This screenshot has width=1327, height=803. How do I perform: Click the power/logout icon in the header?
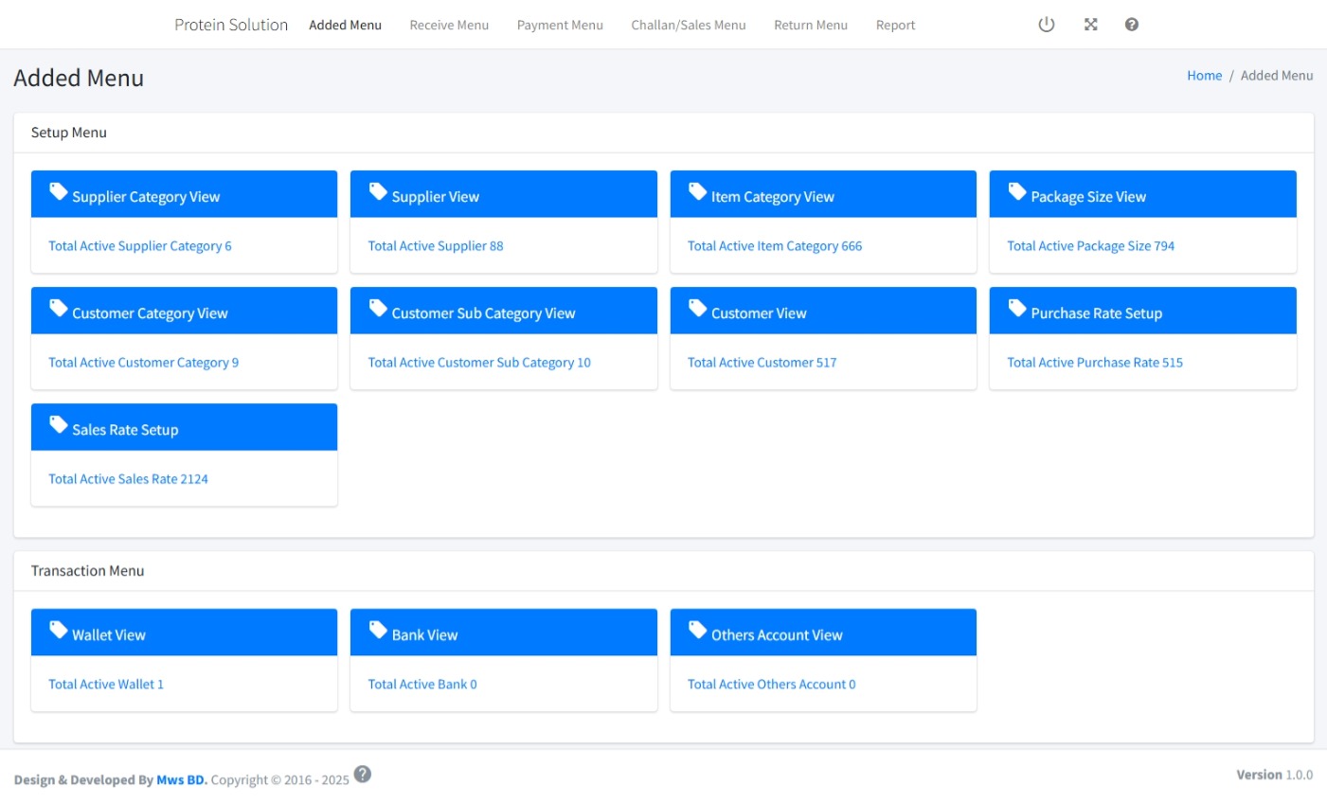pyautogui.click(x=1046, y=25)
